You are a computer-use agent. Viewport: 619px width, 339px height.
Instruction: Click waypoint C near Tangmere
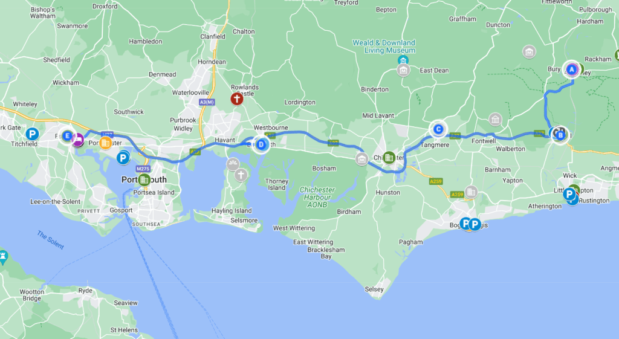coord(438,129)
